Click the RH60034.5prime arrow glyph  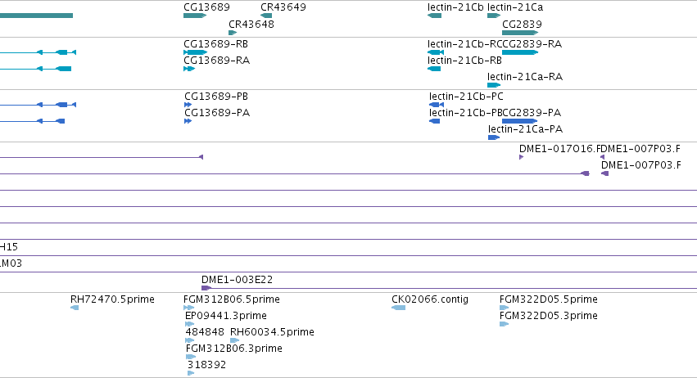(235, 340)
